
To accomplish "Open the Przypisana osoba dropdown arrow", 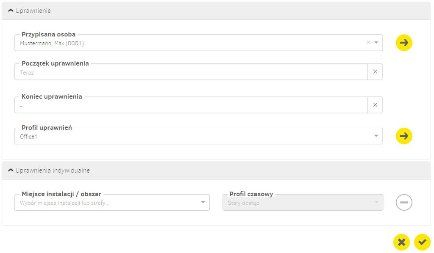I will (376, 42).
